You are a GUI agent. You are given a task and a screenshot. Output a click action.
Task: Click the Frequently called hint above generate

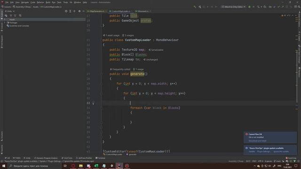[x=120, y=69]
